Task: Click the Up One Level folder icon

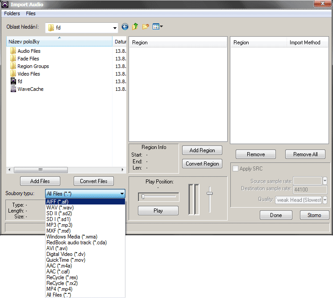Action: [135, 26]
